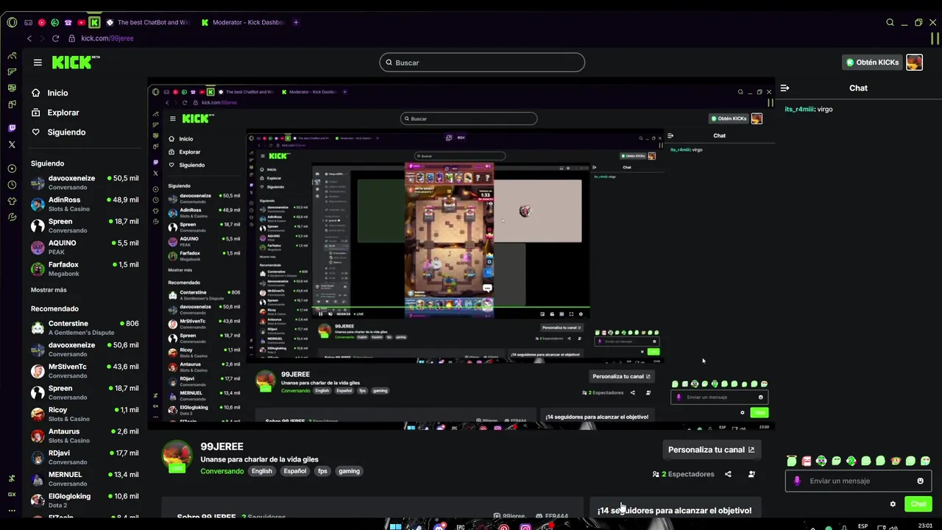The height and width of the screenshot is (530, 942).
Task: Click Obtén KICKs button
Action: tap(872, 63)
